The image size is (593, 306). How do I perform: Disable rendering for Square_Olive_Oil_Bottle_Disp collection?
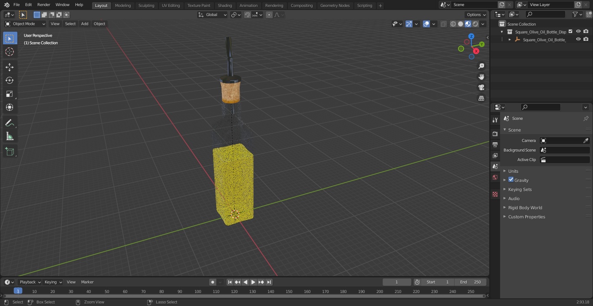[x=586, y=31]
